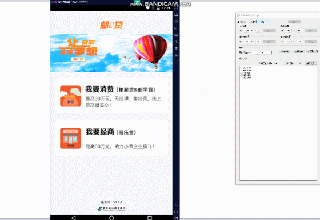Click the blue highlighted input in control window
This screenshot has width=320, height=220.
point(262,22)
